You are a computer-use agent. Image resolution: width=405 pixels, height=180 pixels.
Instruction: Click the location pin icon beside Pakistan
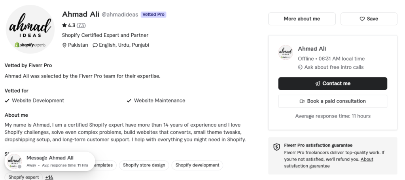click(x=64, y=45)
